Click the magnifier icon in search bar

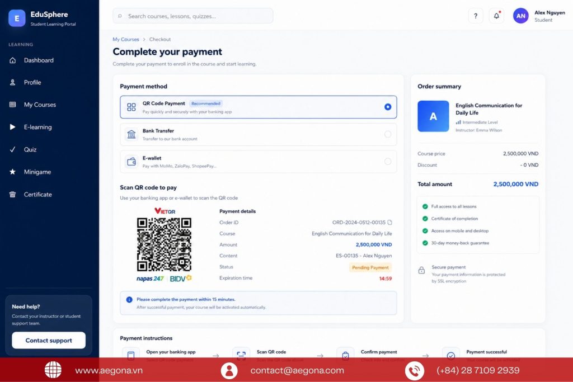pos(120,16)
